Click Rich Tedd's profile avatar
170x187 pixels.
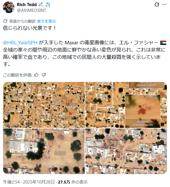(9, 7)
